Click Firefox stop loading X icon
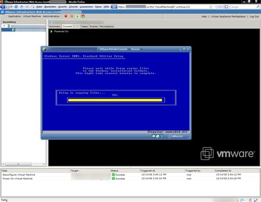The height and width of the screenshot is (202, 261). tap(27, 7)
